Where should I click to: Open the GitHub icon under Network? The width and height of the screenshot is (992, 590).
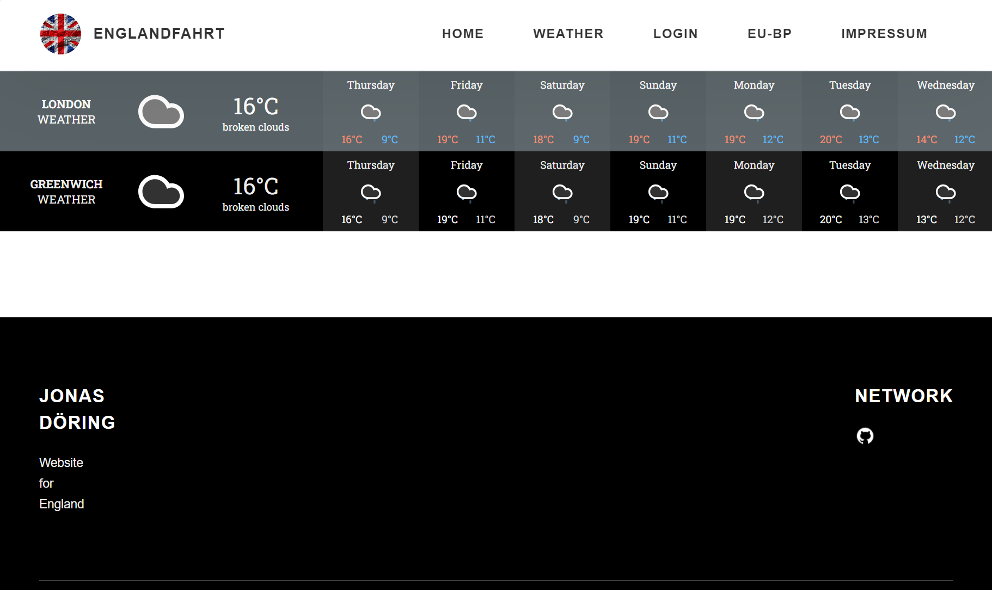click(865, 436)
